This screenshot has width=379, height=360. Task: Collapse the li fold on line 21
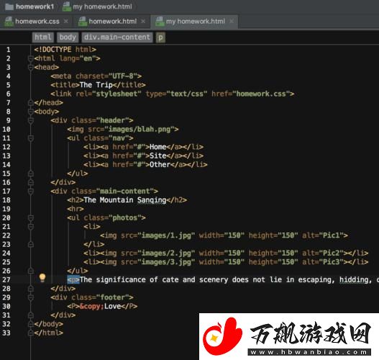[x=31, y=227]
